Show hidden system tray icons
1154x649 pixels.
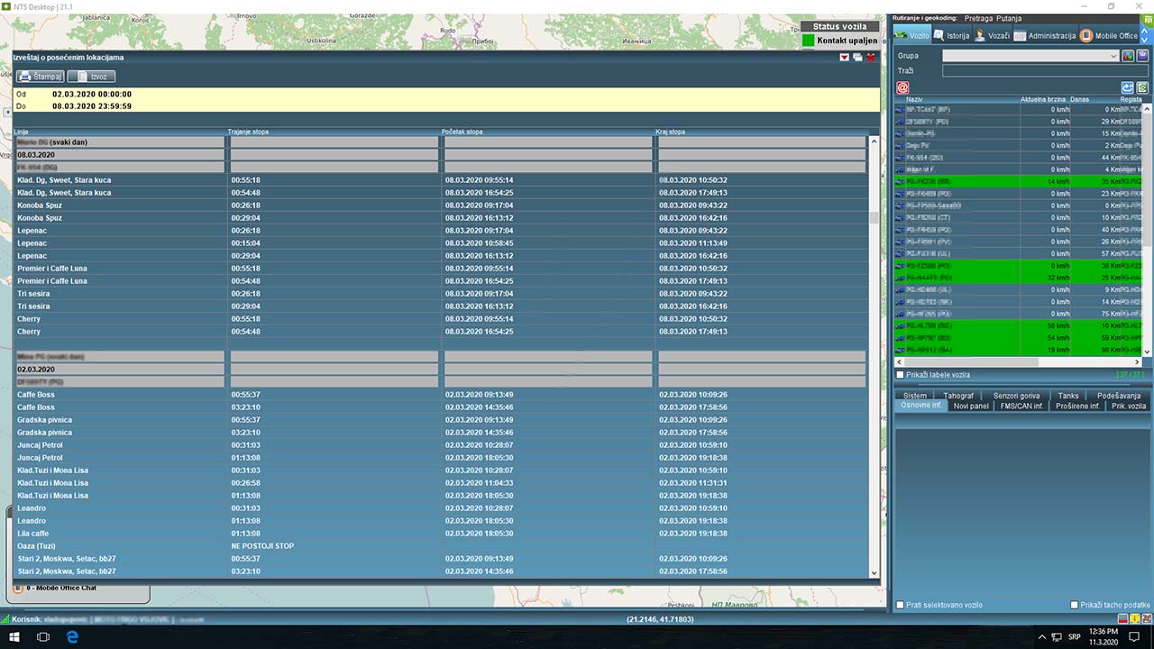[1041, 636]
